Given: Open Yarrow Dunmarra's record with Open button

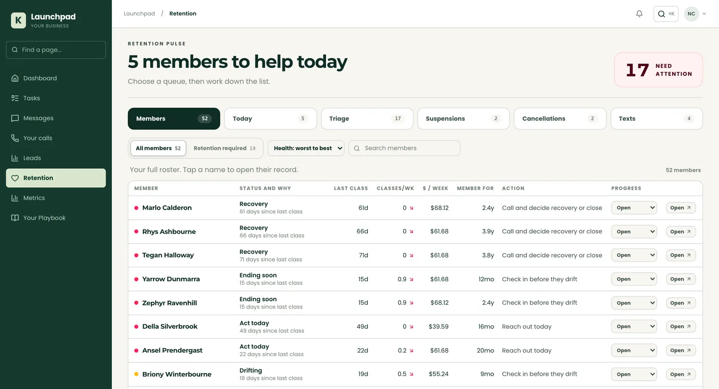Looking at the screenshot, I should [x=681, y=279].
